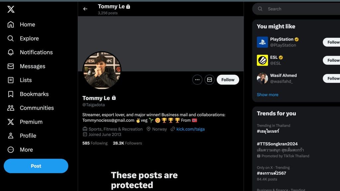Open the Premium sidebar item
This screenshot has height=191, width=340.
point(25,122)
